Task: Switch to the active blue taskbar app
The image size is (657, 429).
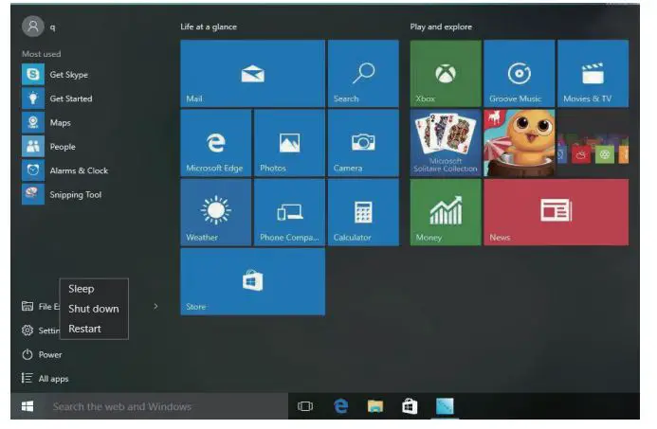Action: pos(445,406)
